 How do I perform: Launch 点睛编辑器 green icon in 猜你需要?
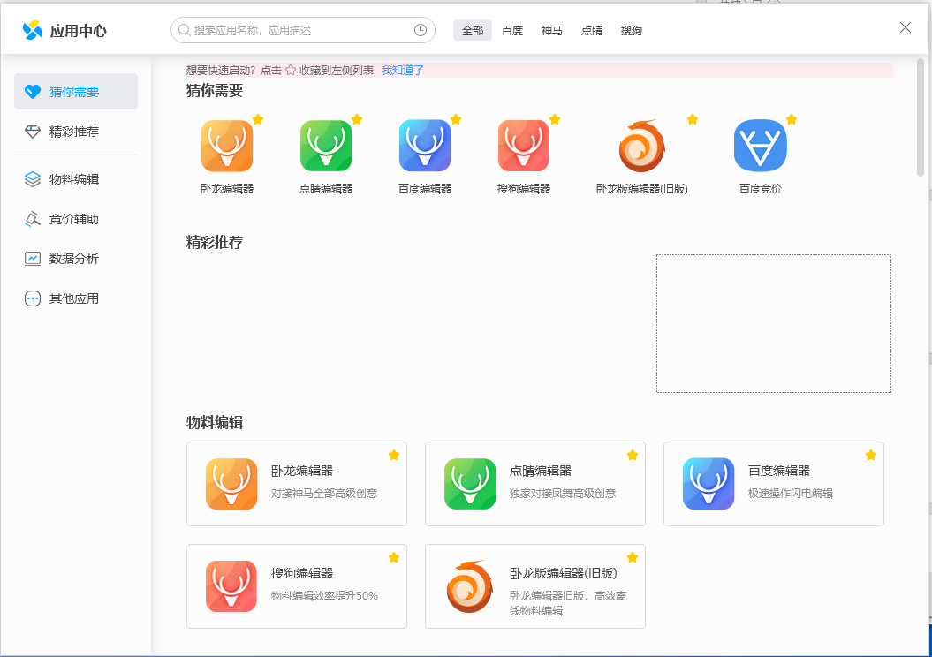[326, 146]
